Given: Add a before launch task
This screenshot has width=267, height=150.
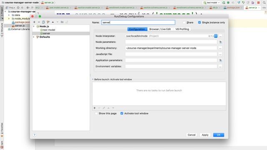Looking at the screenshot, I should click(95, 108).
